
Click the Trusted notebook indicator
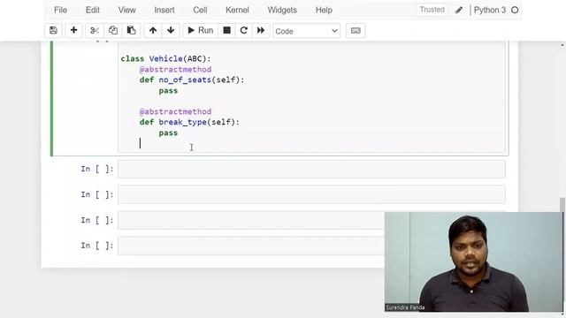pos(432,10)
